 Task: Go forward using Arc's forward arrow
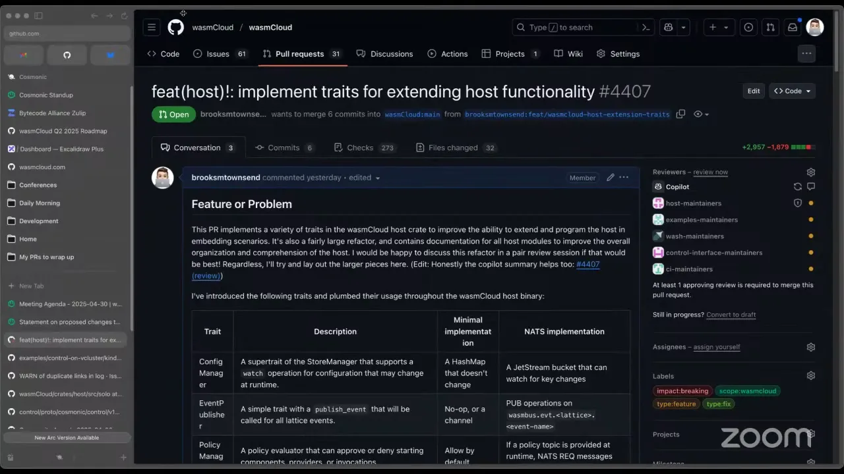109,15
